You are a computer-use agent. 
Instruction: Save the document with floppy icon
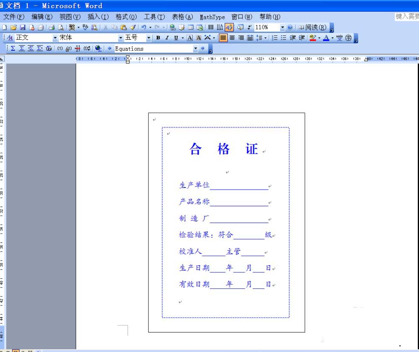coord(23,28)
